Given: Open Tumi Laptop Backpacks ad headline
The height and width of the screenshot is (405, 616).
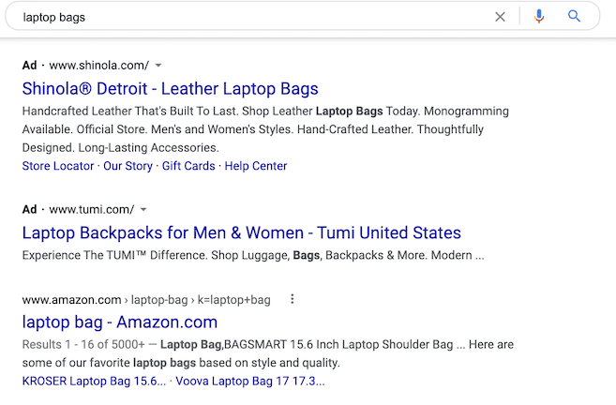Looking at the screenshot, I should tap(241, 232).
